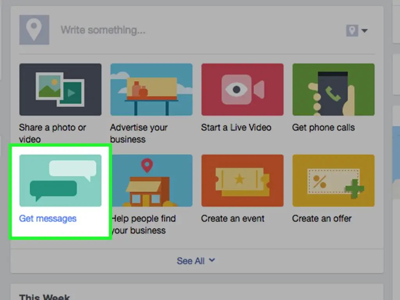Screen dimensions: 400x300
Task: Click the location pin icon beside the post box
Action: [x=34, y=29]
